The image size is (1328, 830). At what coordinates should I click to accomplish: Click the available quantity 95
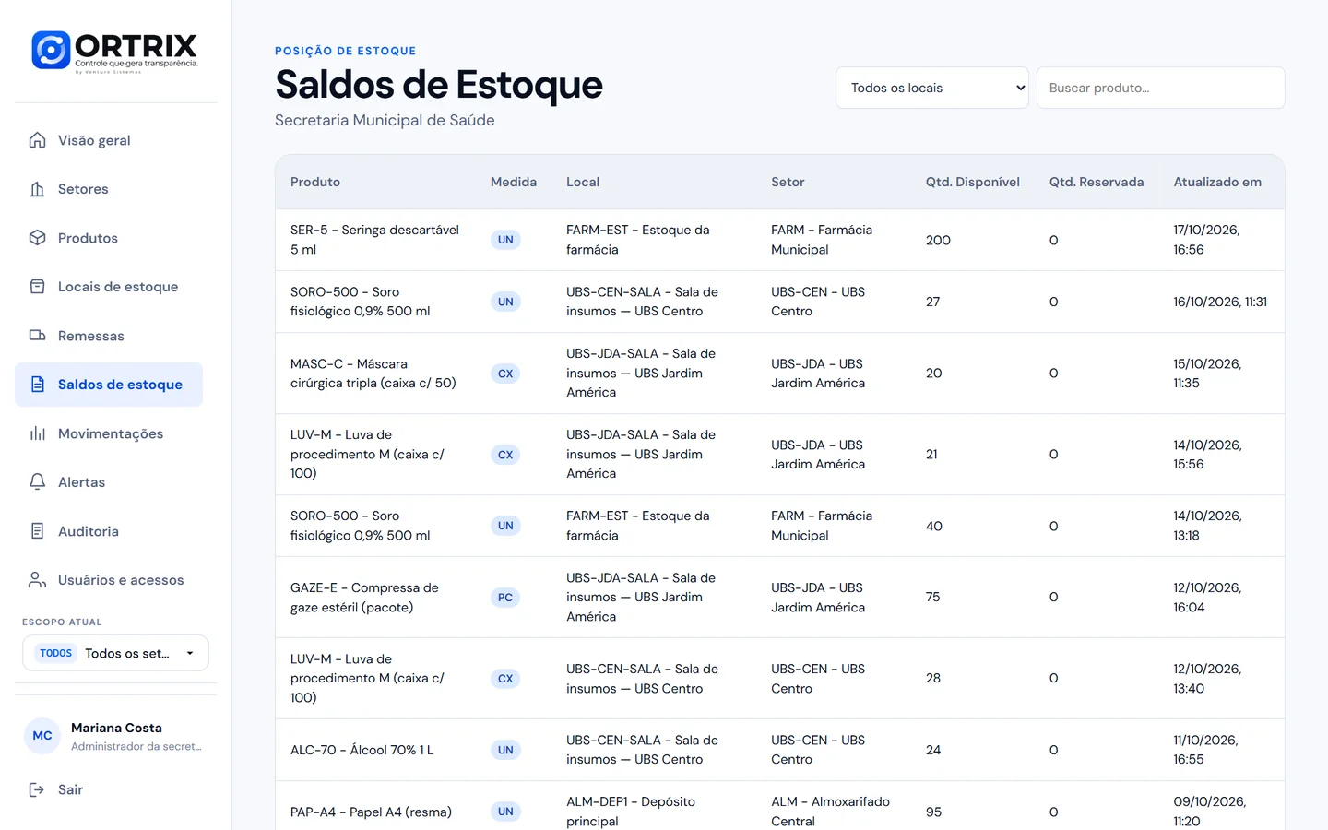coord(934,812)
